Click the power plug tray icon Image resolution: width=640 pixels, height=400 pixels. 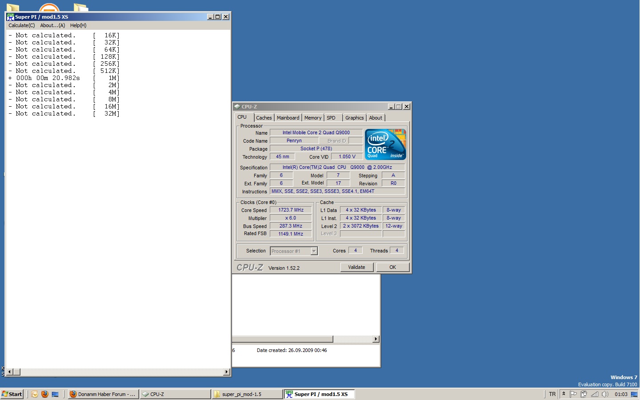(584, 394)
